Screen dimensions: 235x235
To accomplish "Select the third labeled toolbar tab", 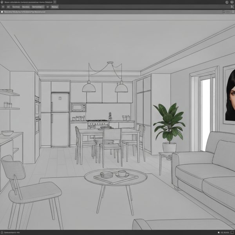I will pyautogui.click(x=26, y=7).
